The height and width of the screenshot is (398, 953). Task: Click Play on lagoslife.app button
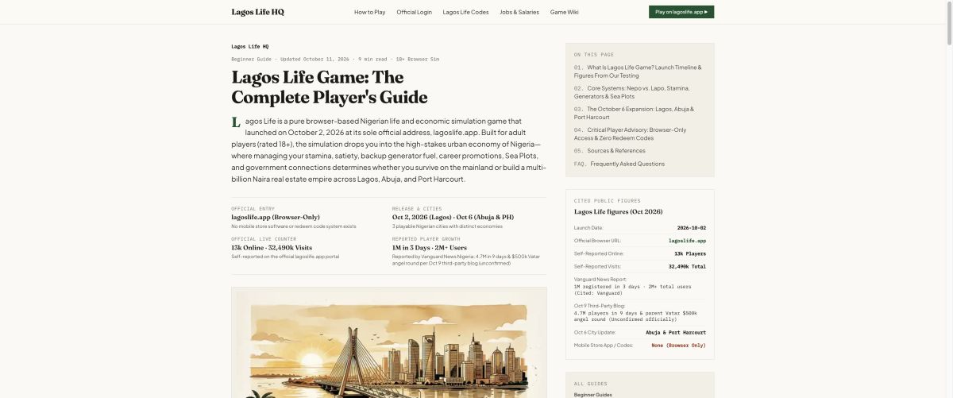tap(681, 12)
